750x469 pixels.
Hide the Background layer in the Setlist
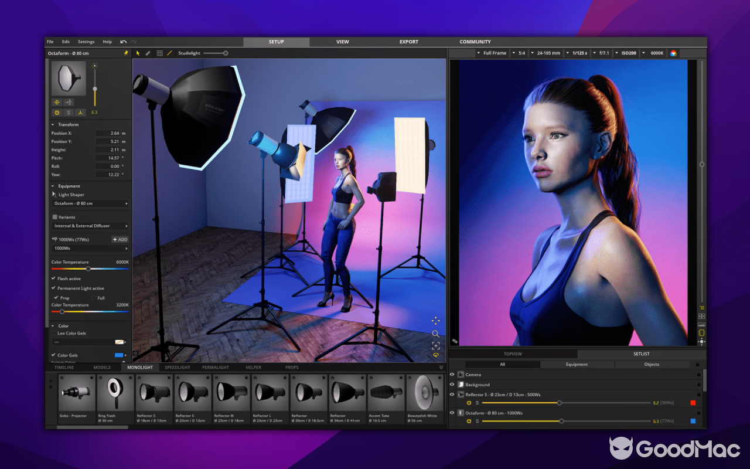click(452, 385)
